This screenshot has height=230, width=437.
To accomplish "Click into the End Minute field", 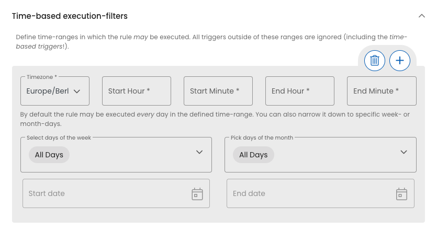I will (382, 91).
